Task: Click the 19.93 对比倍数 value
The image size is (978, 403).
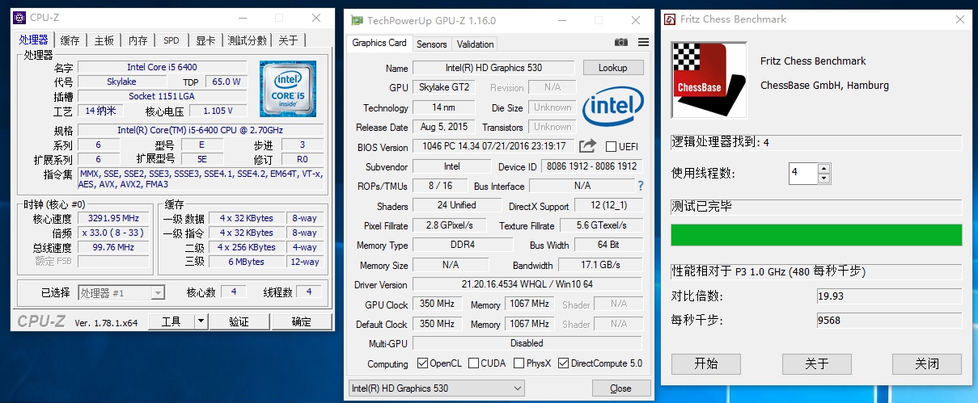Action: 889,296
